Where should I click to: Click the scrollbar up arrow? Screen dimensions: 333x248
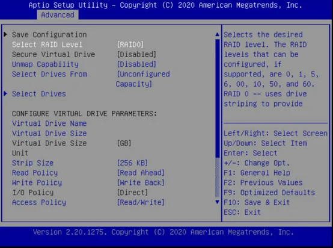(x=217, y=34)
